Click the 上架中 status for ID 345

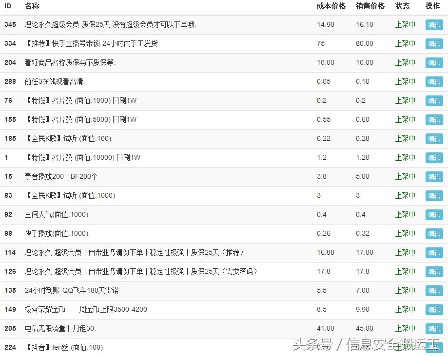click(x=405, y=24)
